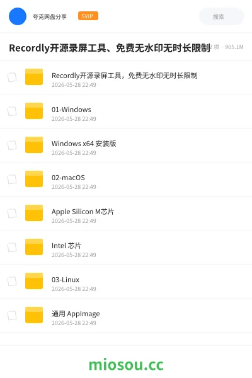Click the 905.1M total size text
Viewport: 252px width, 378px height.
click(234, 47)
